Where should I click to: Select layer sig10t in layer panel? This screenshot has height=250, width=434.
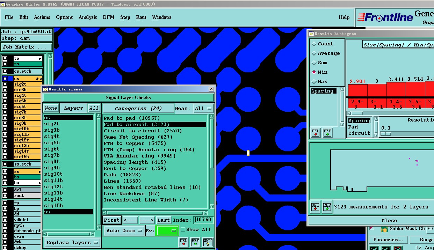[x=28, y=129]
